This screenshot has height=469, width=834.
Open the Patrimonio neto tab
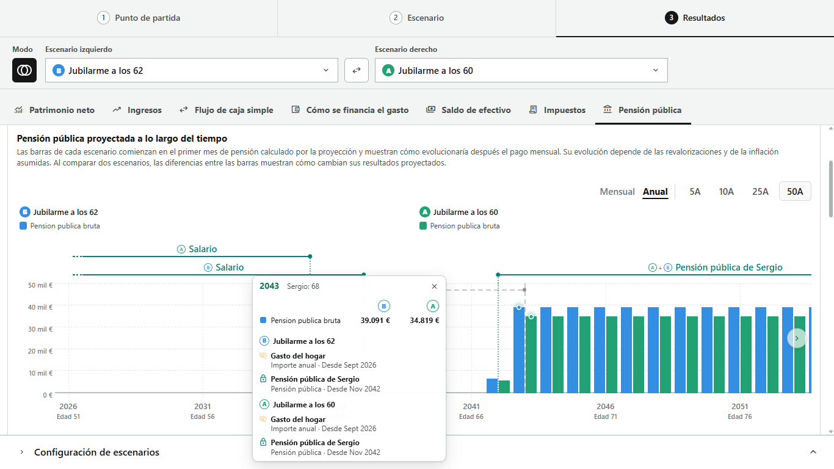pyautogui.click(x=54, y=110)
